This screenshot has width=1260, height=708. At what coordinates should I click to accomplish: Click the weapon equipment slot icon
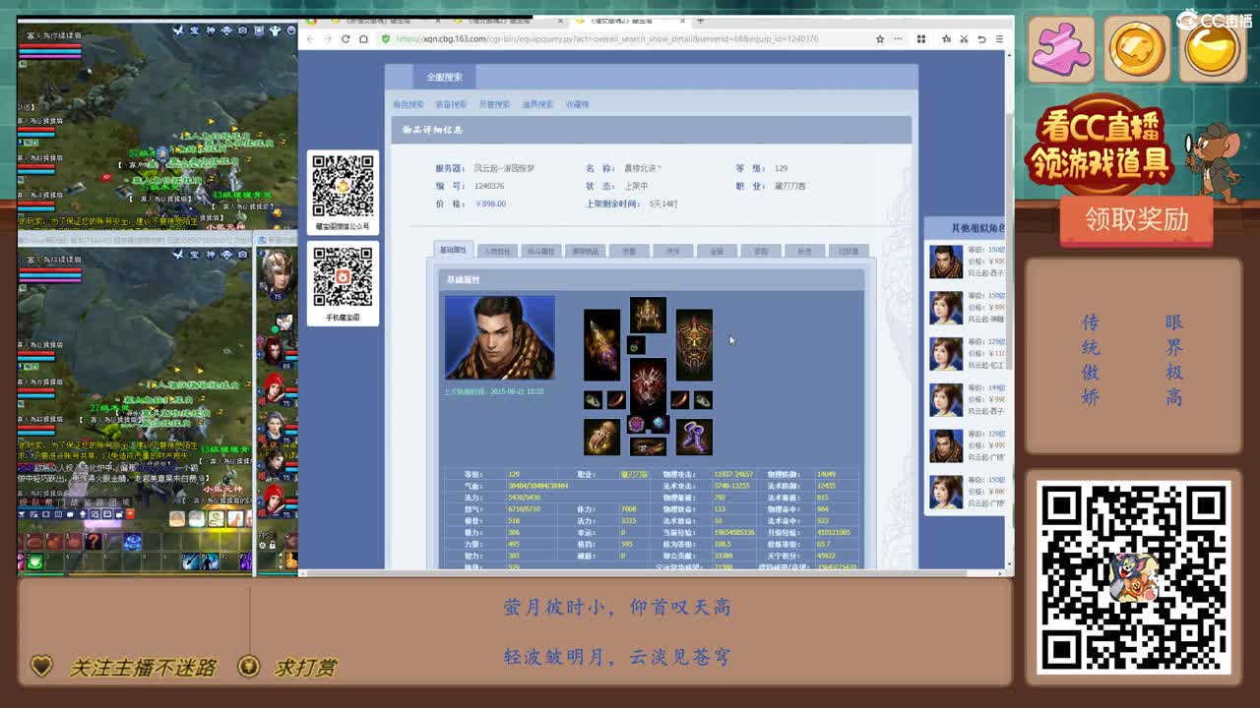pyautogui.click(x=601, y=345)
